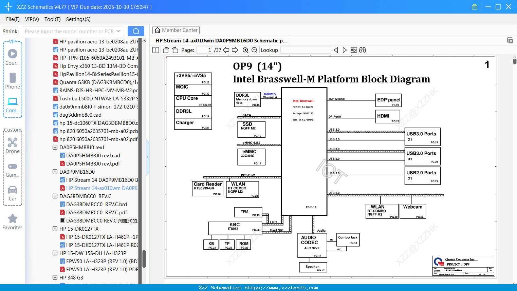Open DA0P5HMB8J0 revJ.cad file
517x291 pixels.
90,155
